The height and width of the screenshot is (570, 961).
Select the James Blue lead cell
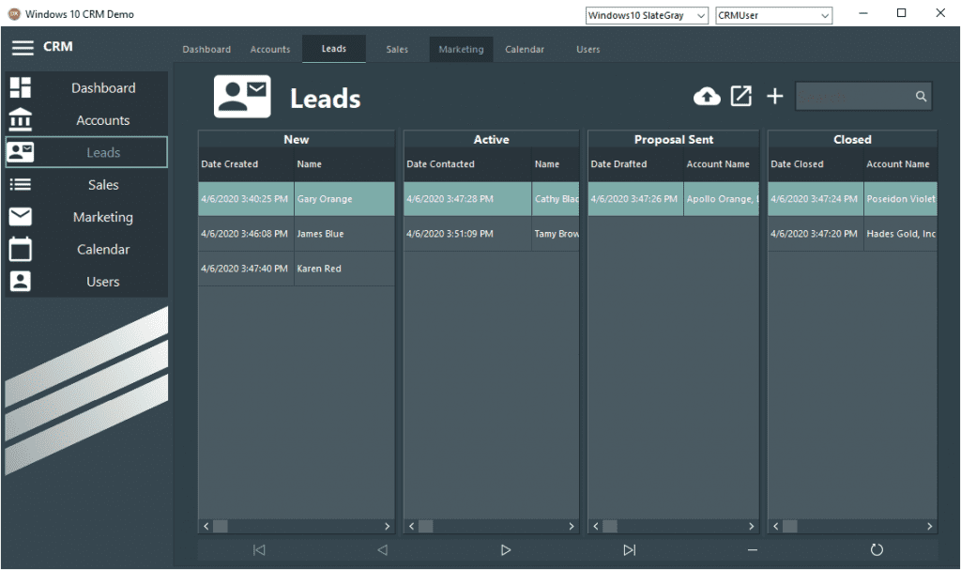[344, 234]
